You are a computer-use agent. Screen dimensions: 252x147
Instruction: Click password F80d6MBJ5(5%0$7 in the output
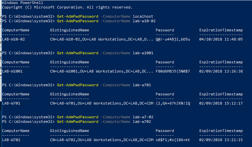(x=173, y=71)
